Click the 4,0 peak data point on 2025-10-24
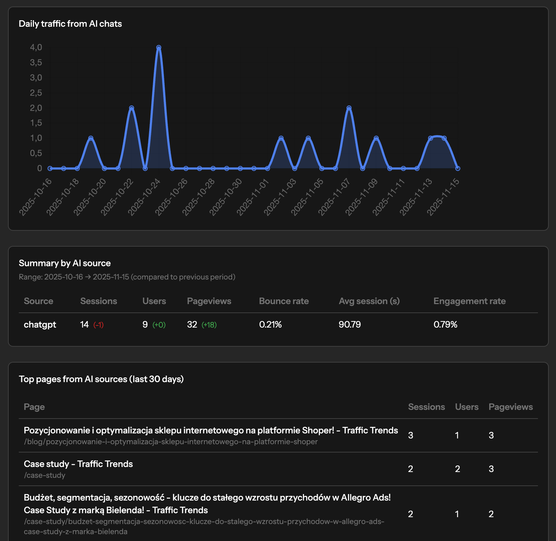This screenshot has height=541, width=556. (x=158, y=48)
